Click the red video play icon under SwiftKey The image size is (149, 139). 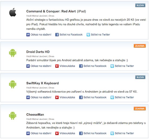pos(57,97)
